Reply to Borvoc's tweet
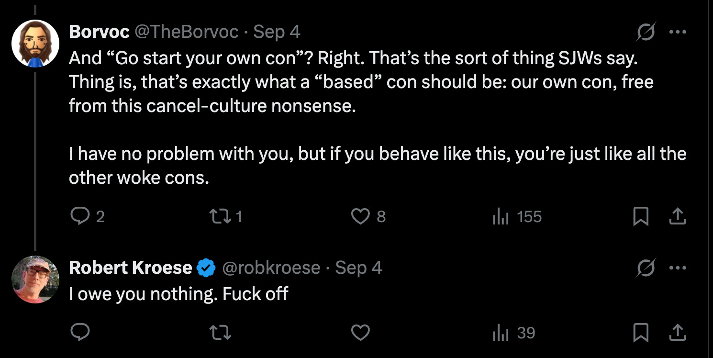This screenshot has height=358, width=713. click(x=78, y=217)
